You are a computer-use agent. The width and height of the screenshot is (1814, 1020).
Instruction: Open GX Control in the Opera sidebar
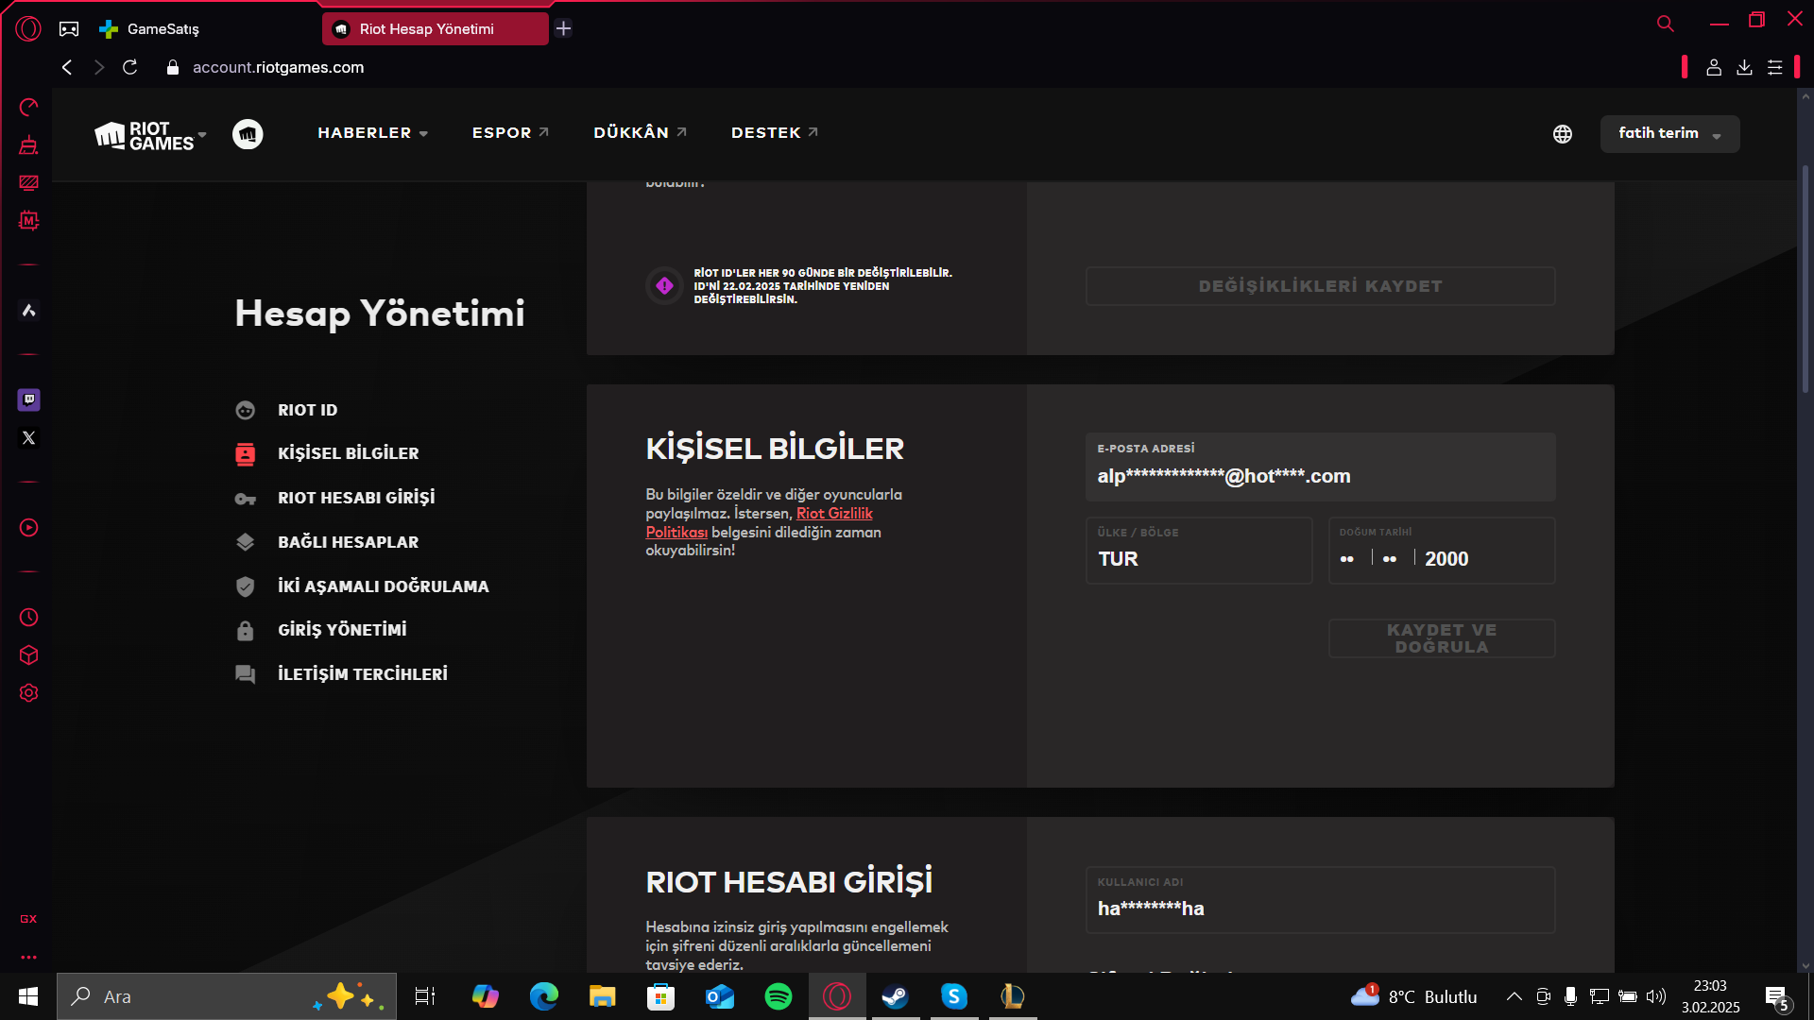click(28, 107)
